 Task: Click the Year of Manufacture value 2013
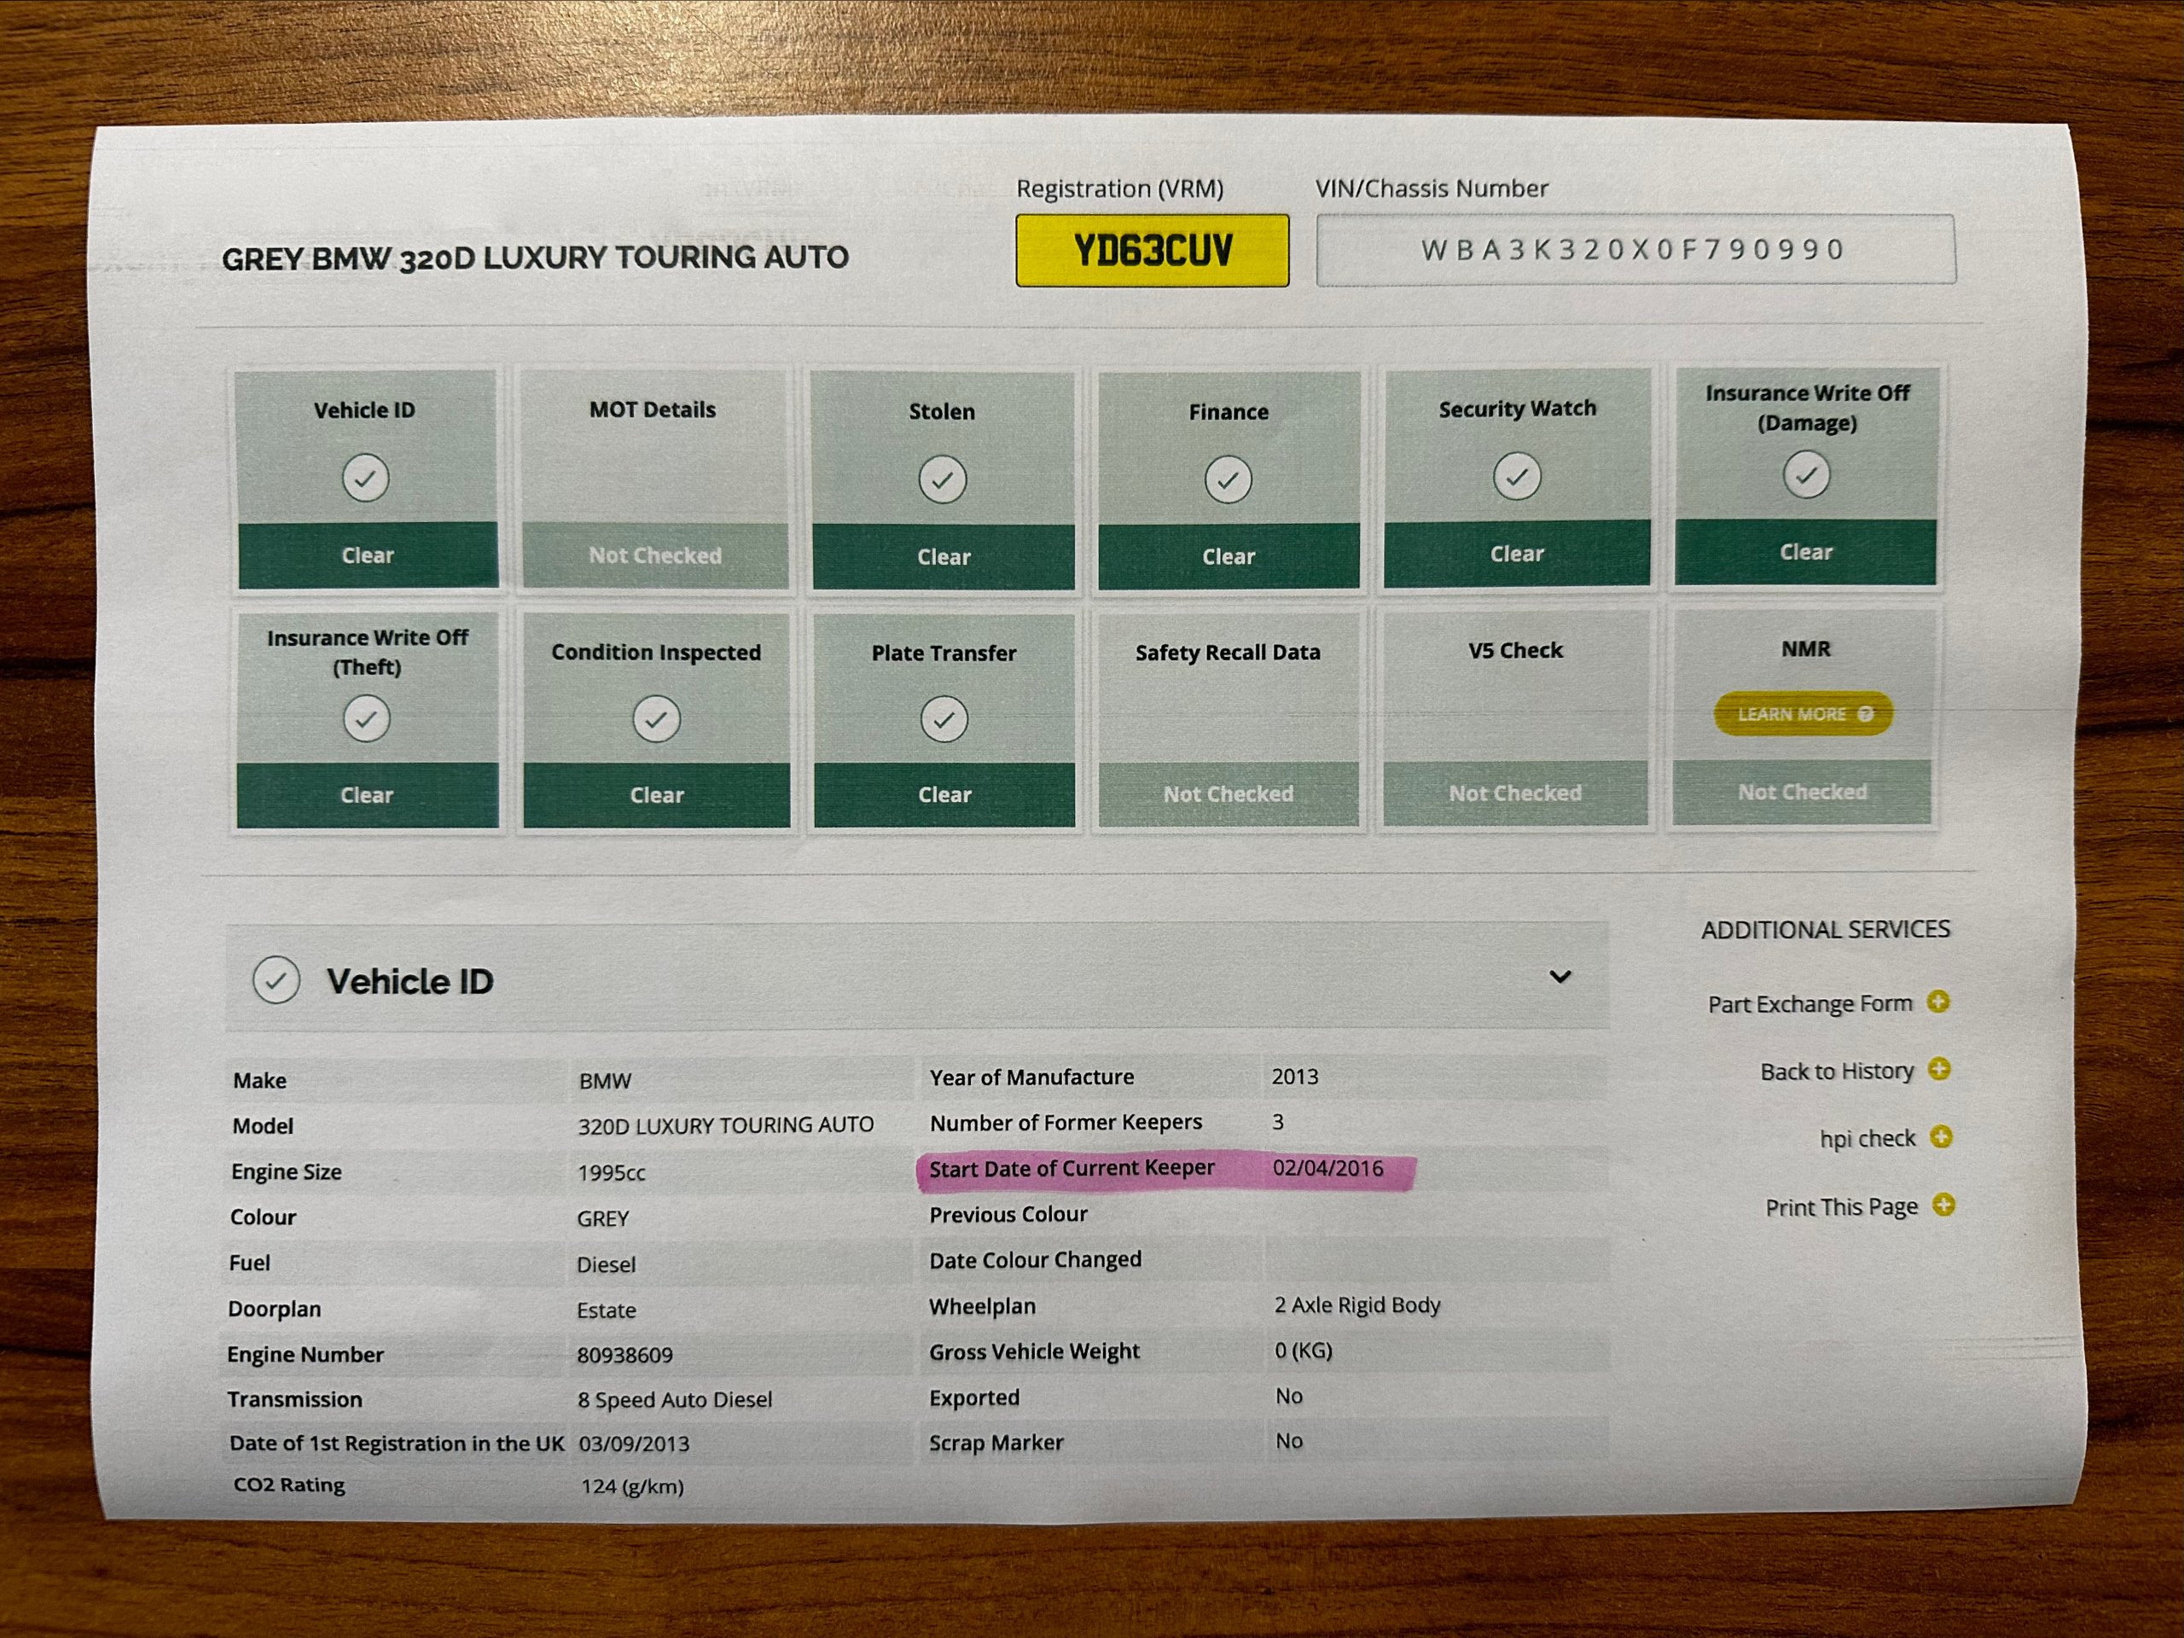1294,1076
